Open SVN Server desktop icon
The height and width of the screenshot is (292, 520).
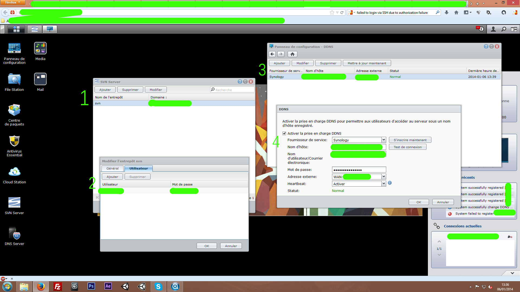click(14, 206)
